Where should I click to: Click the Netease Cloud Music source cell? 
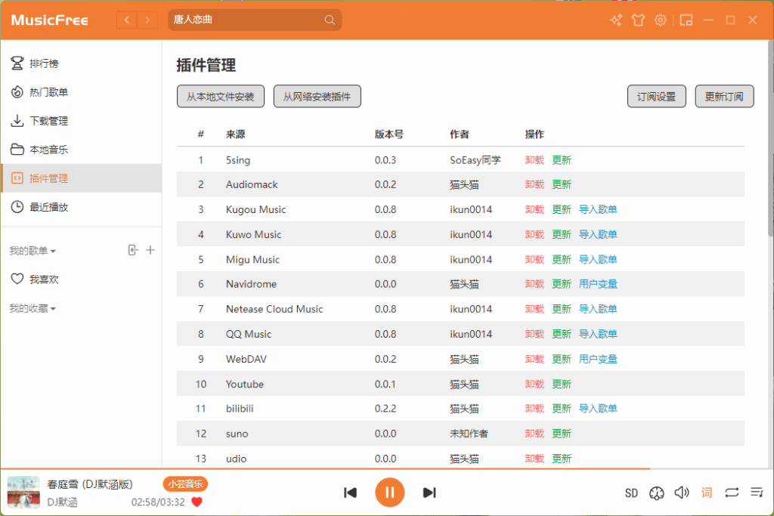click(x=274, y=309)
